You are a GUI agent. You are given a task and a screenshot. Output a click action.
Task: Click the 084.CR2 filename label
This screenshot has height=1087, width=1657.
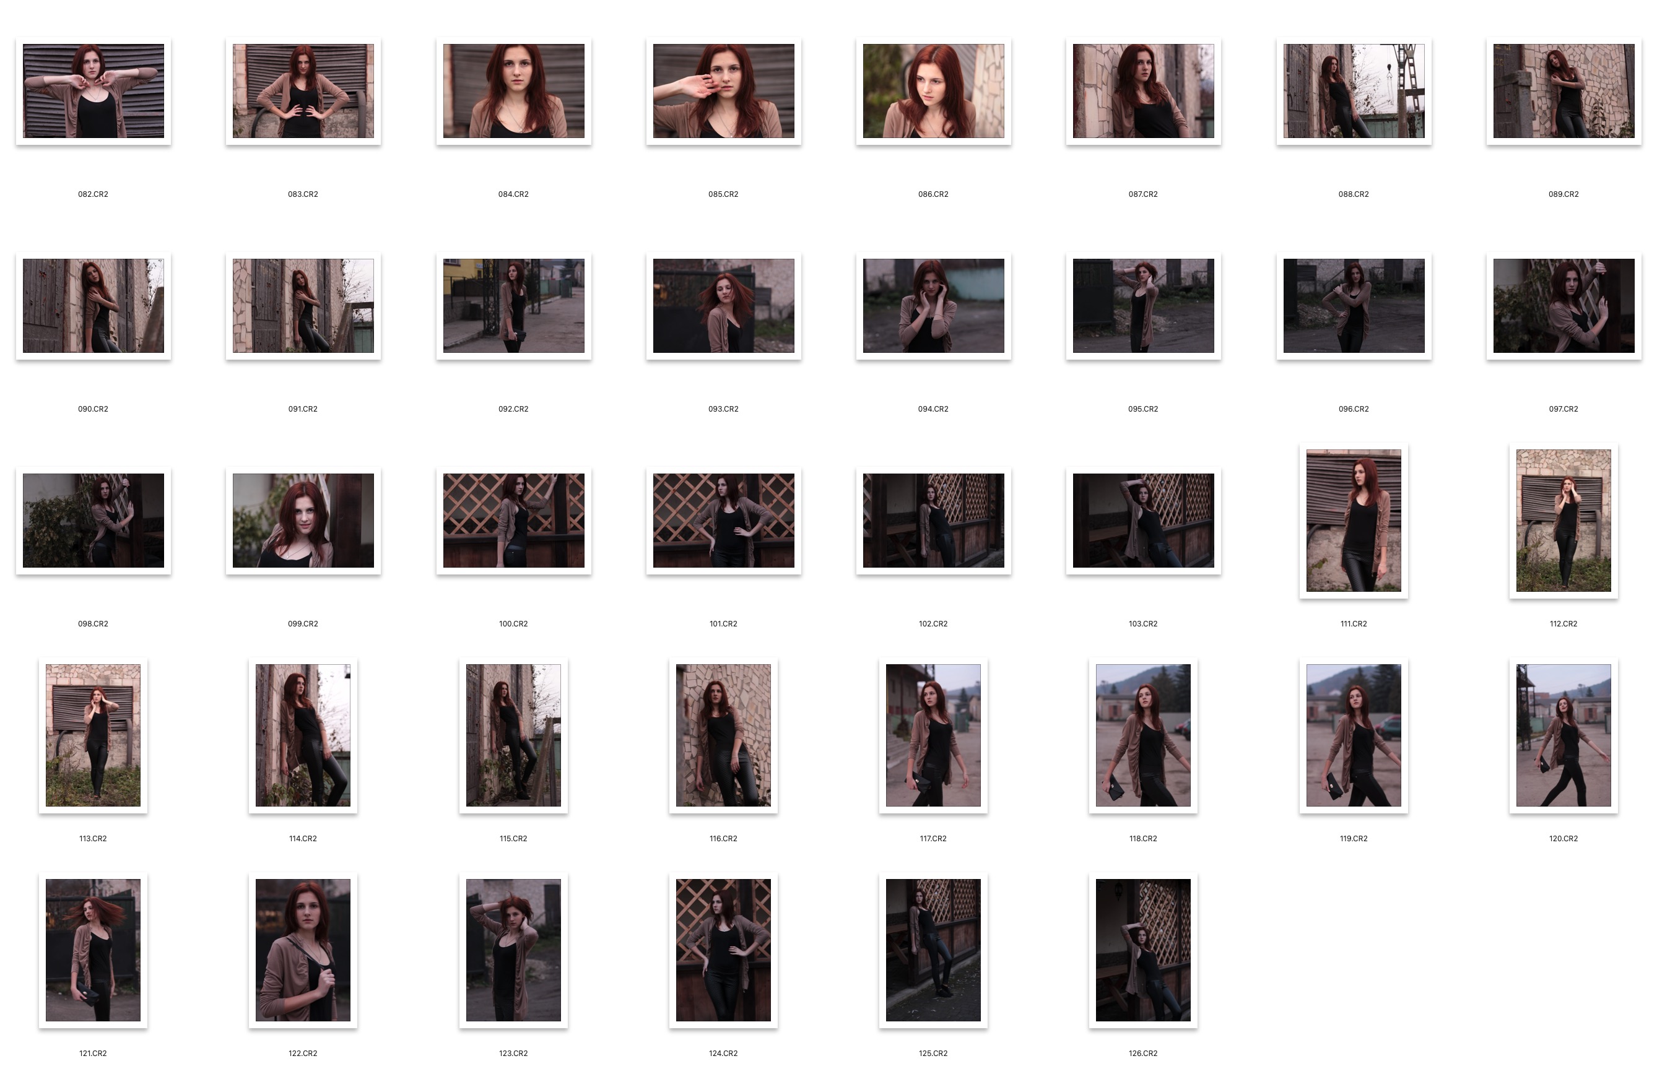513,194
